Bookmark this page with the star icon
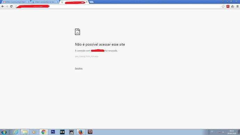 coord(223,6)
